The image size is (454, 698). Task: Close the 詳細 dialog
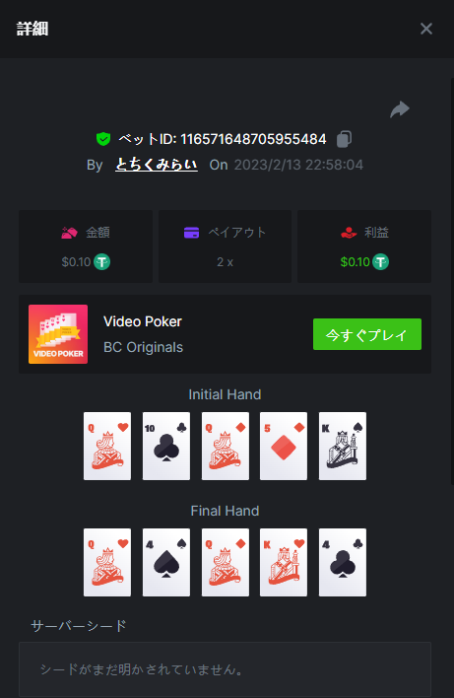[426, 29]
